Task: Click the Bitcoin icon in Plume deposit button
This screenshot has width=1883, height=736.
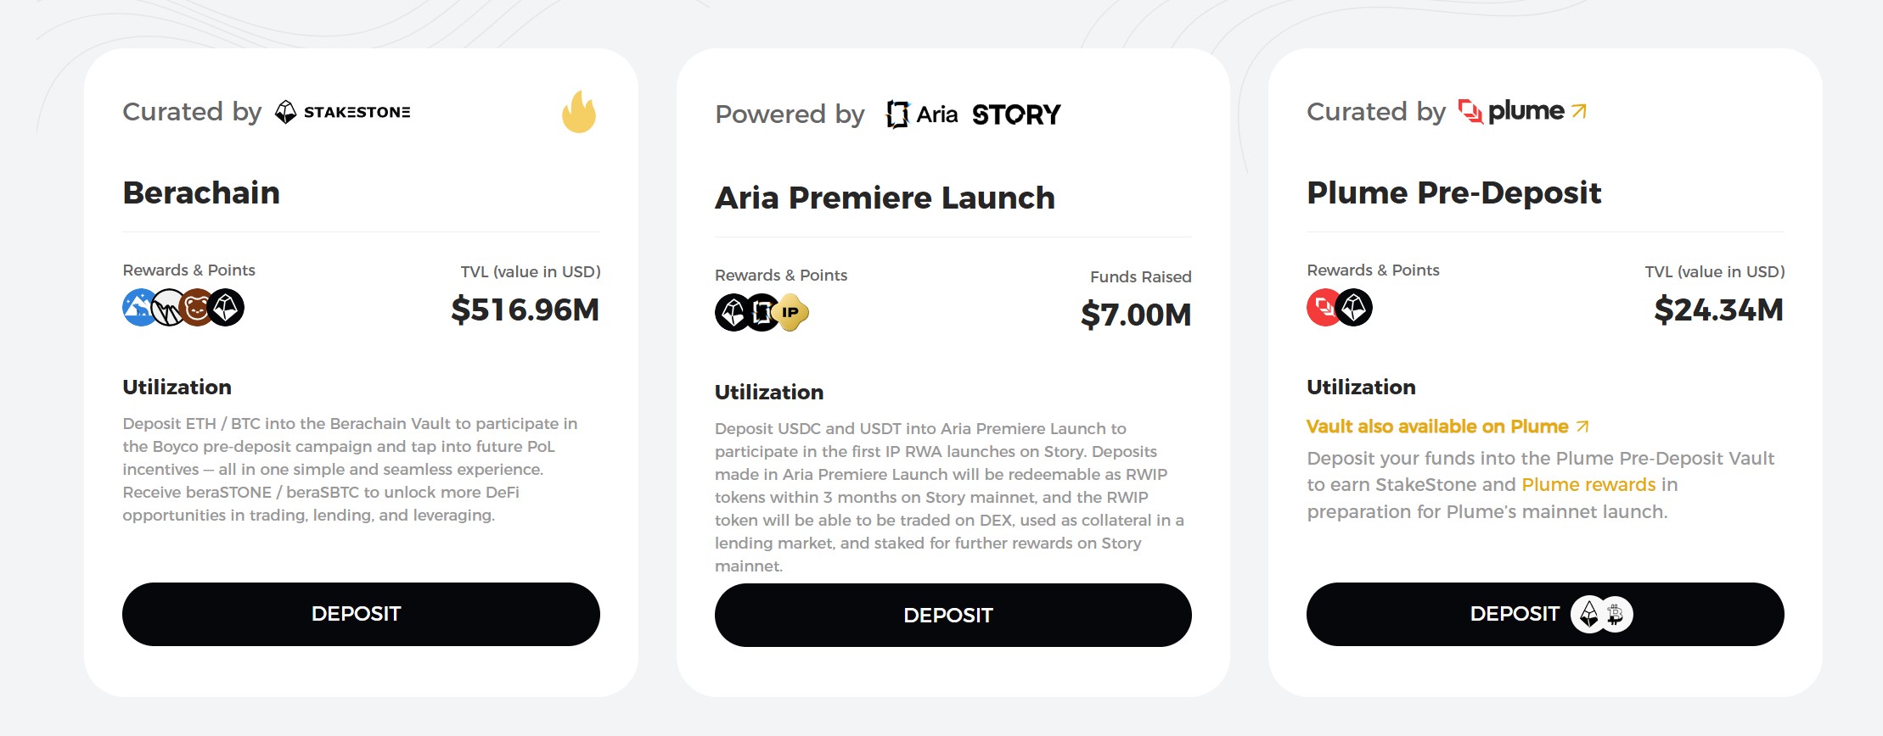Action: point(1616,614)
